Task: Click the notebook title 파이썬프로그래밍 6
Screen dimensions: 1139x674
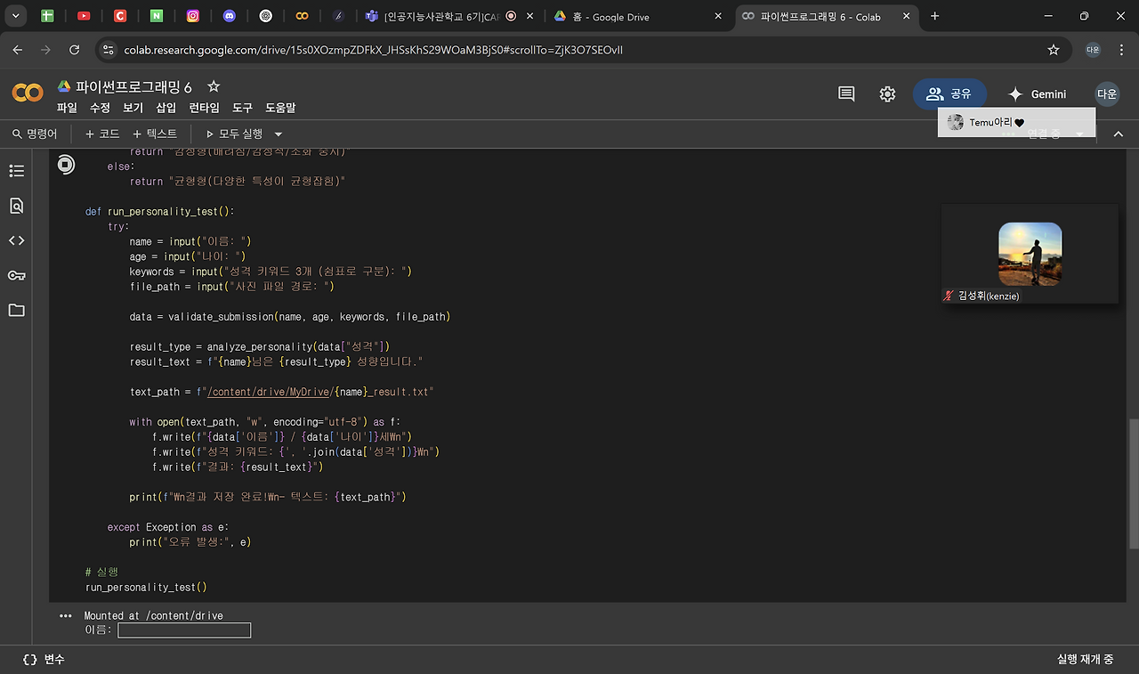Action: click(x=133, y=86)
